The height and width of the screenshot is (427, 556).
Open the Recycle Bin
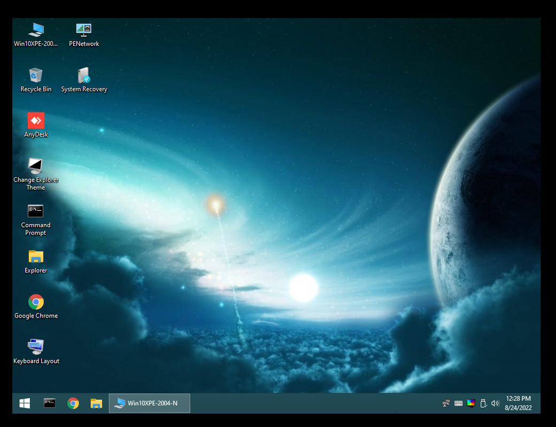36,80
